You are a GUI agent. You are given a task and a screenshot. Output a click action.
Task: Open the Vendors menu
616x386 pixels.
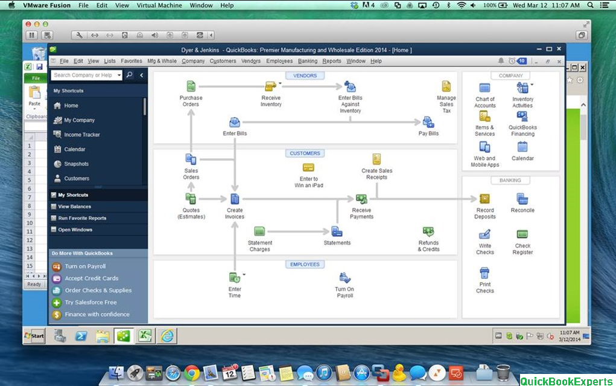251,61
